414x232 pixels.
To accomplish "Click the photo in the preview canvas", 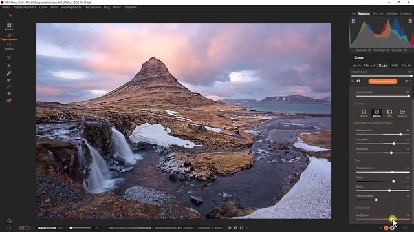I will [x=184, y=121].
